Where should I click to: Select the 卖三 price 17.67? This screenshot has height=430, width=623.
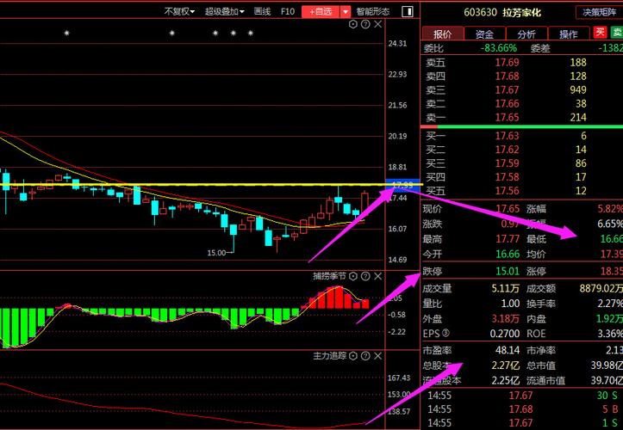coord(507,90)
